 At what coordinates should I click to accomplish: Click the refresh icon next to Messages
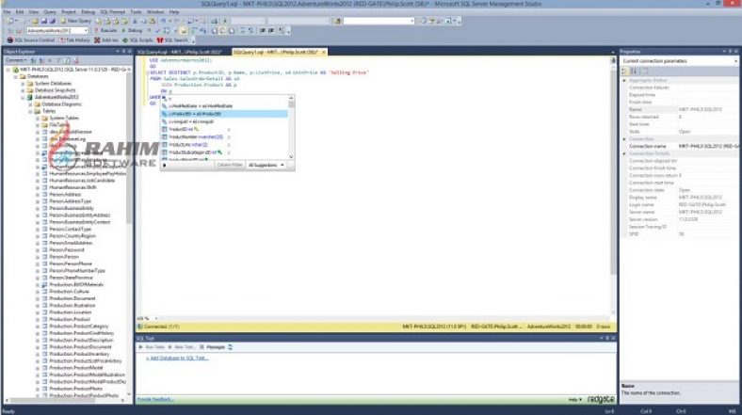click(x=231, y=347)
